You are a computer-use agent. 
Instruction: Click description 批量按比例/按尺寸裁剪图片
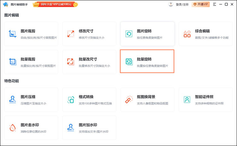(x=38, y=66)
